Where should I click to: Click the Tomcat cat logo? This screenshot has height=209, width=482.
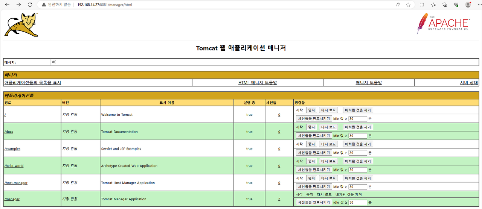tap(21, 25)
